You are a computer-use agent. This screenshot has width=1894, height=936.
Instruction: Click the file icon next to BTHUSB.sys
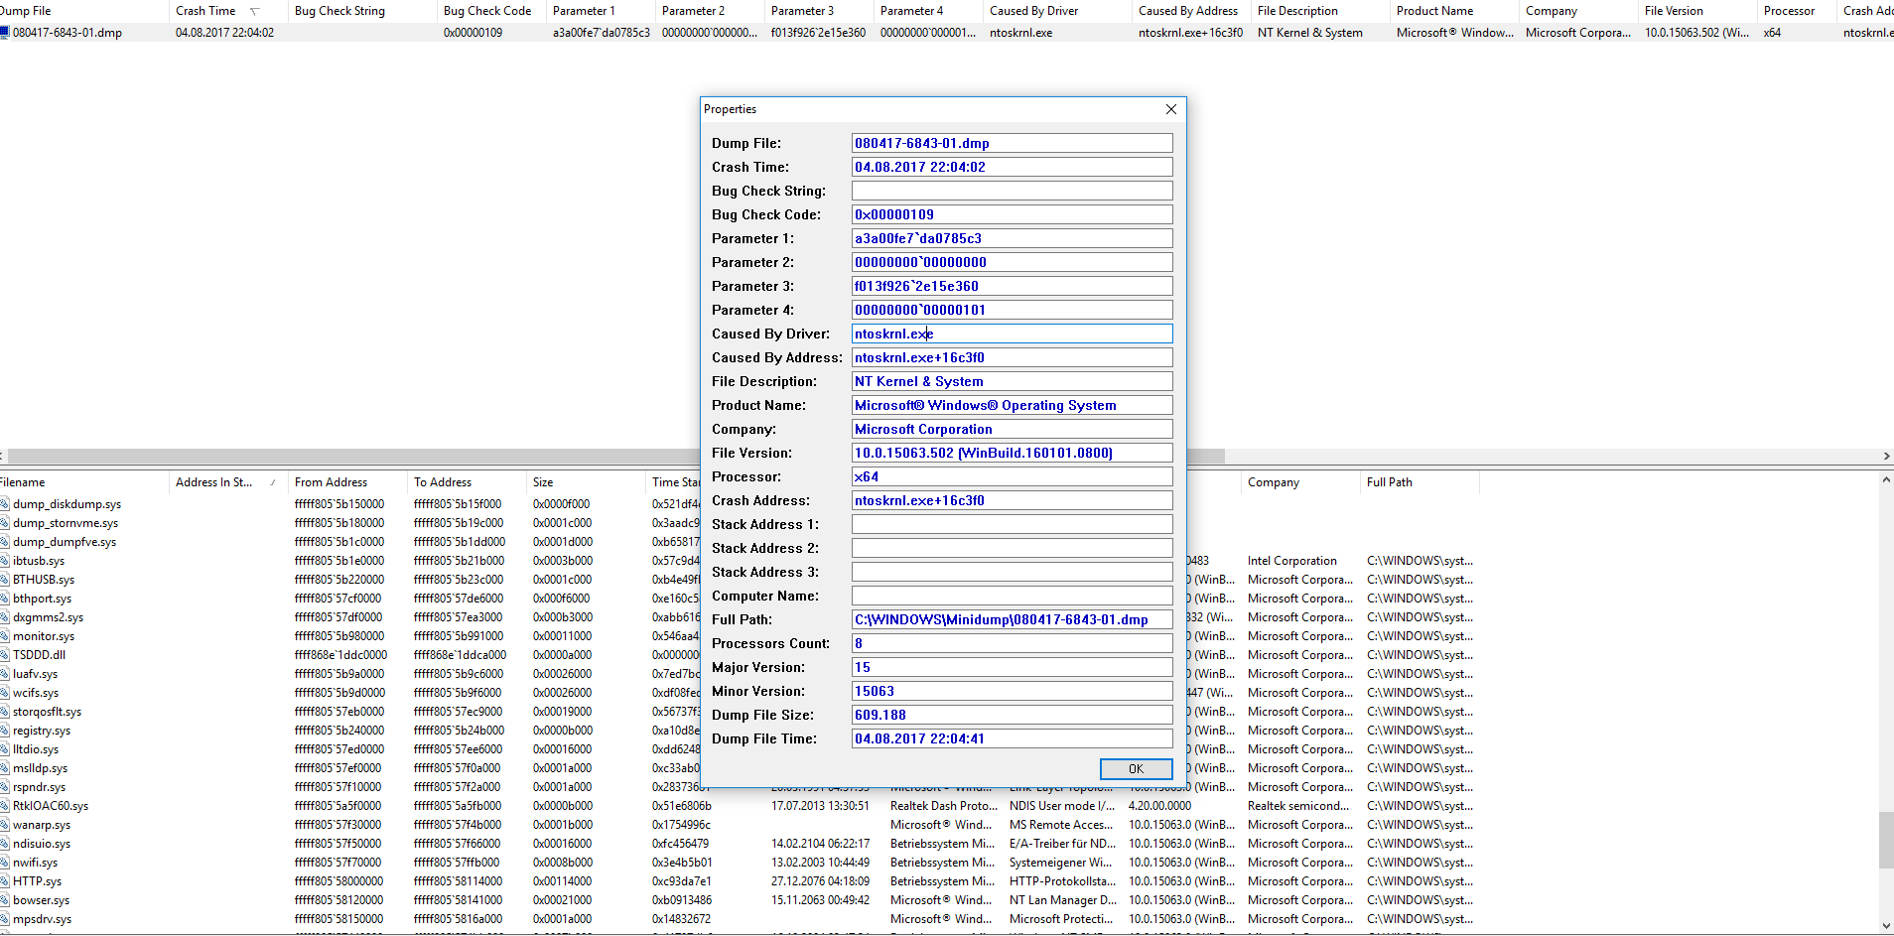point(4,580)
